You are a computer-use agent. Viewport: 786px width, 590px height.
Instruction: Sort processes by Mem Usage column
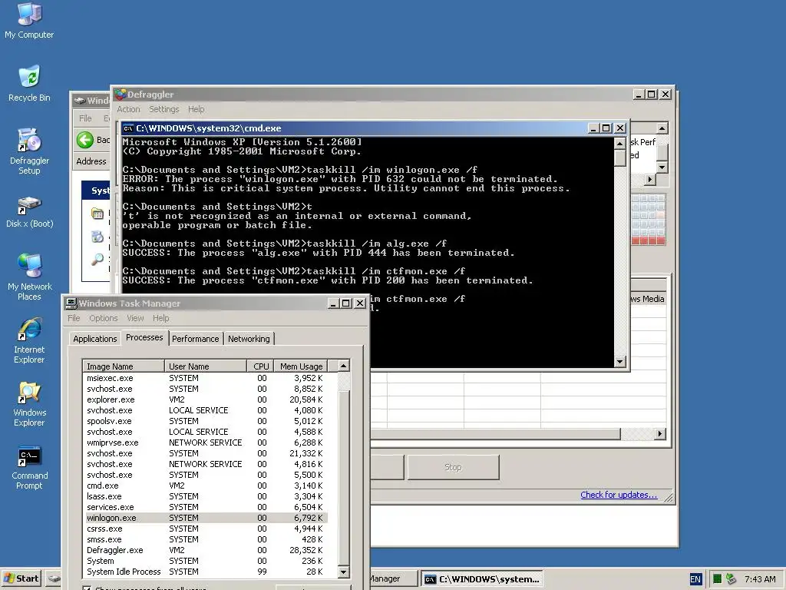point(301,366)
